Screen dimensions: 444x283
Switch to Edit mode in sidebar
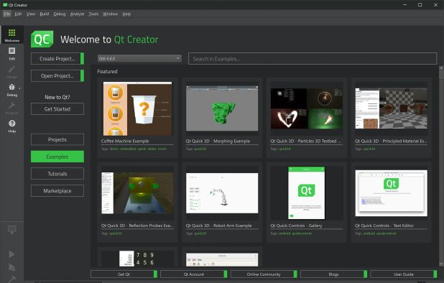pos(12,53)
